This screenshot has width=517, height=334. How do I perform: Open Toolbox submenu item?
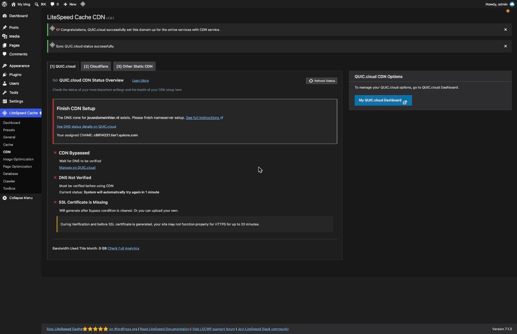(9, 188)
